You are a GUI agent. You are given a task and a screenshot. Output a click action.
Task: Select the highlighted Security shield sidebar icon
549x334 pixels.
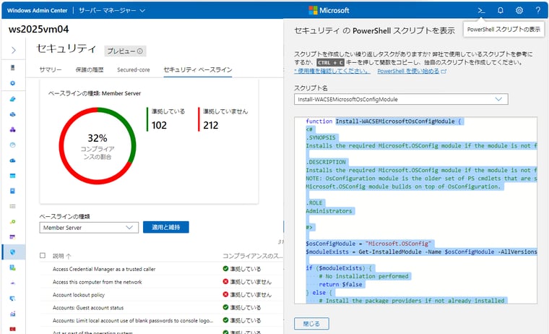pos(12,252)
